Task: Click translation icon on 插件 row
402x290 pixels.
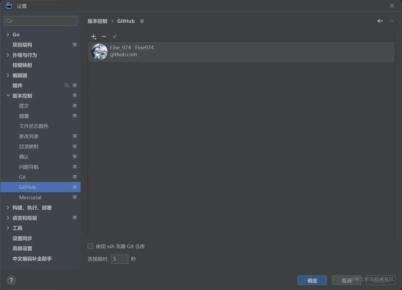Action: coord(66,85)
